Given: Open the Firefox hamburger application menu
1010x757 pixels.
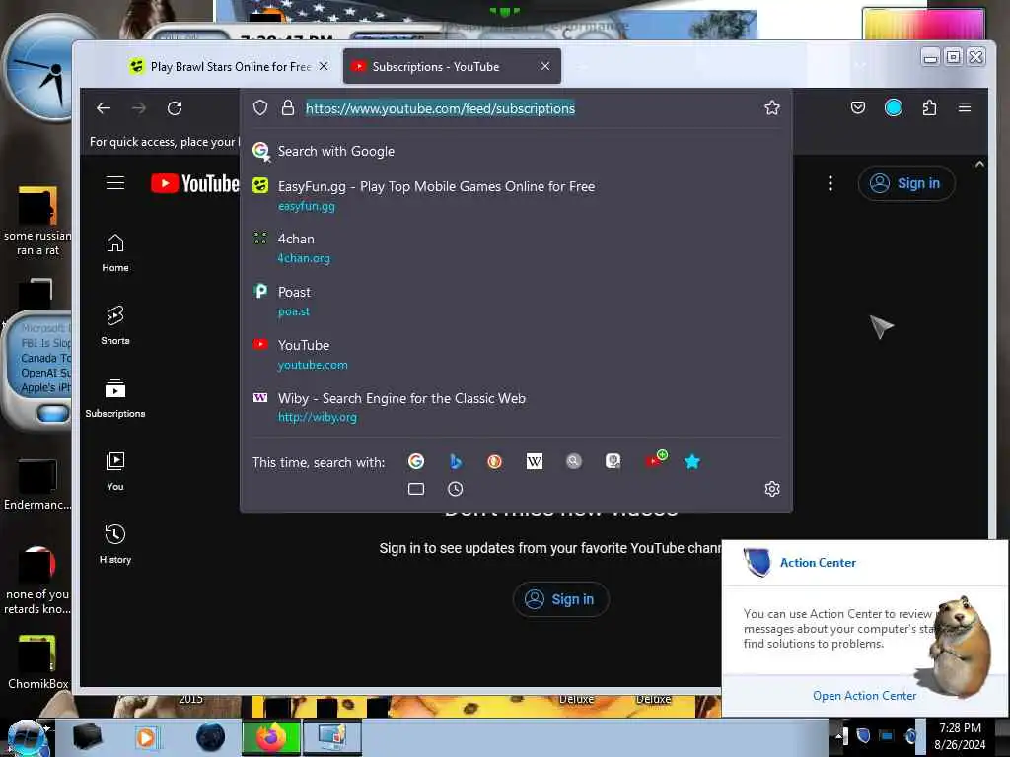Looking at the screenshot, I should tap(965, 107).
